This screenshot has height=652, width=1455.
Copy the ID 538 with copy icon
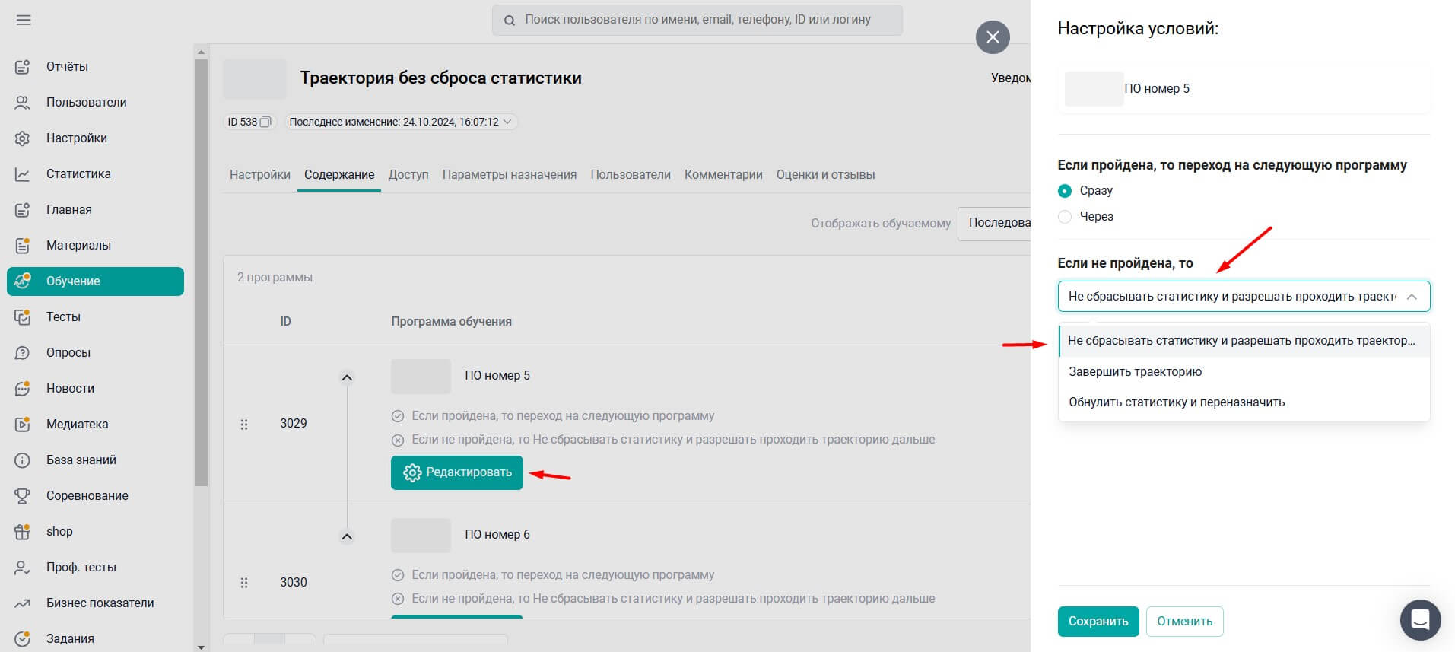pyautogui.click(x=265, y=122)
